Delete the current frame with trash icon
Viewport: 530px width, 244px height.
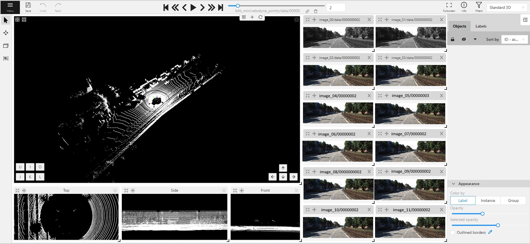click(316, 11)
